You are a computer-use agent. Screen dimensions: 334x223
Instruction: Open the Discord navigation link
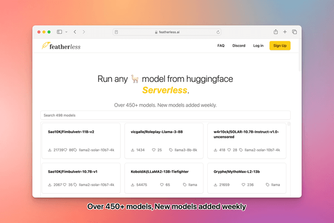pyautogui.click(x=238, y=46)
